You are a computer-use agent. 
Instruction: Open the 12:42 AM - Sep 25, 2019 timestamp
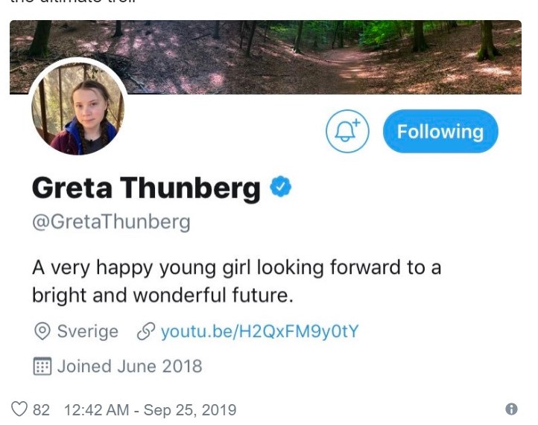click(151, 409)
